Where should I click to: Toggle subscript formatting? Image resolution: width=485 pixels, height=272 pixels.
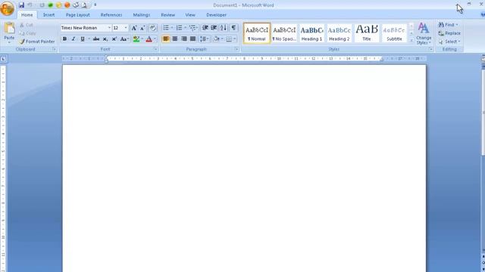click(x=105, y=39)
